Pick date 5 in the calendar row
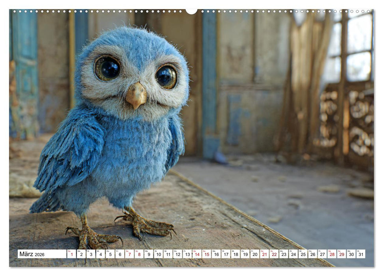Screen dimensions: 383x276 click(110, 254)
